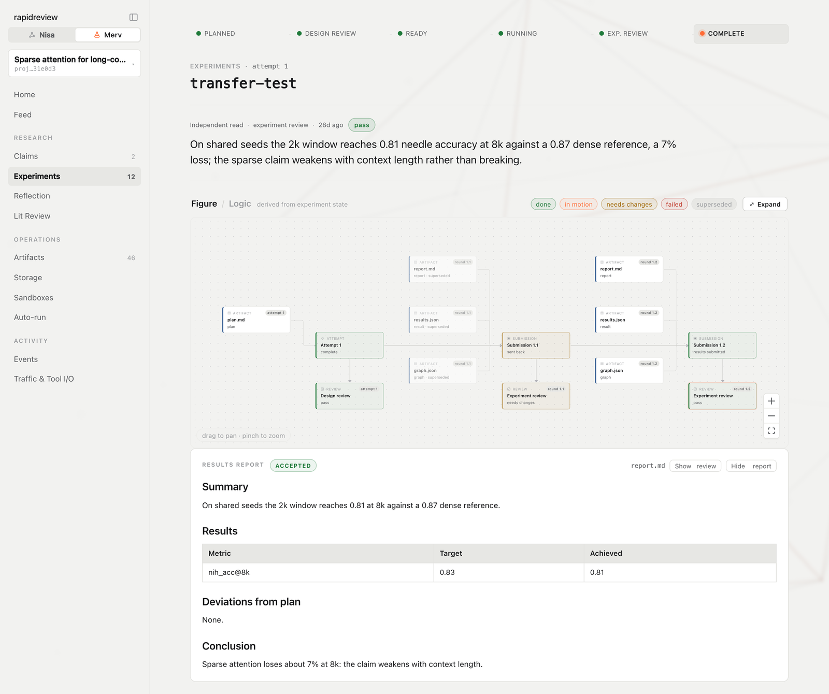Toggle the failed legend filter
This screenshot has height=694, width=829.
coord(674,205)
